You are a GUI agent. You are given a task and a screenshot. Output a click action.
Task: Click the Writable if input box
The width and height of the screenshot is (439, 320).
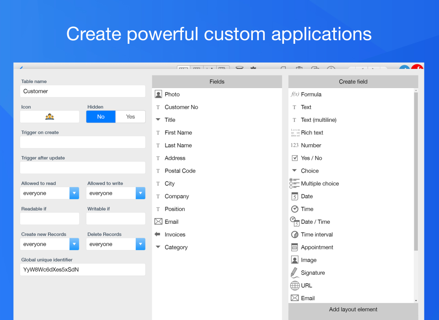(x=116, y=219)
